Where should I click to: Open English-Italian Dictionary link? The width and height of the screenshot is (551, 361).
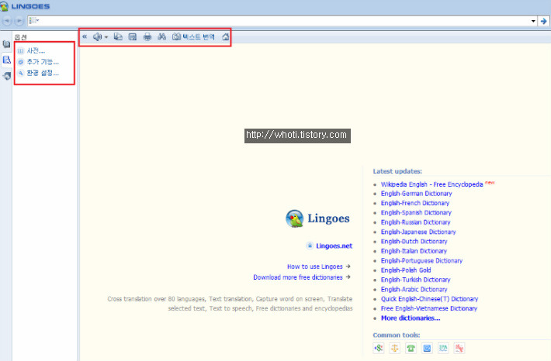414,251
